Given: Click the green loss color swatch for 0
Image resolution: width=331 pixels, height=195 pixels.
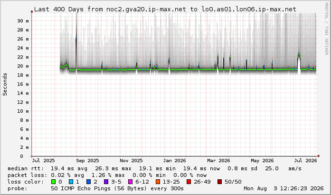Looking at the screenshot, I should [53, 182].
